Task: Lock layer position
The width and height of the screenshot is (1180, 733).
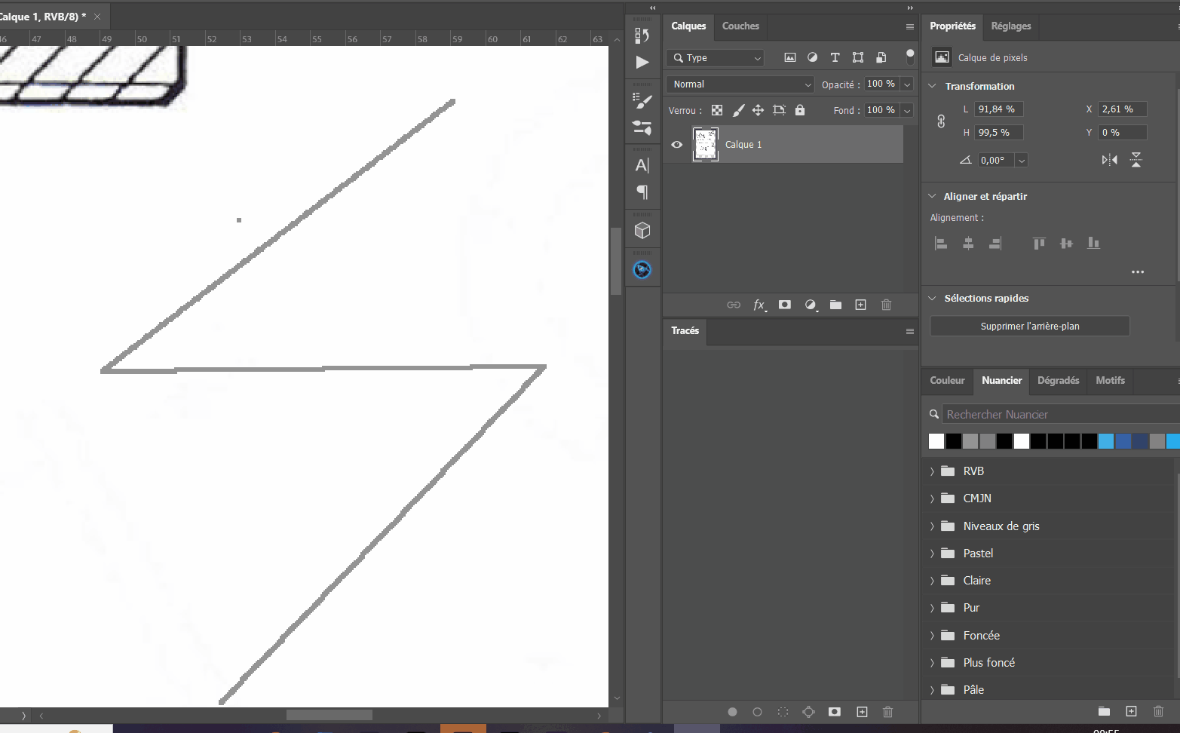Action: (758, 110)
